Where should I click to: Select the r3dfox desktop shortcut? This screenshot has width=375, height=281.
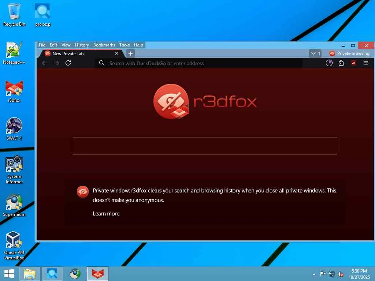tap(14, 91)
